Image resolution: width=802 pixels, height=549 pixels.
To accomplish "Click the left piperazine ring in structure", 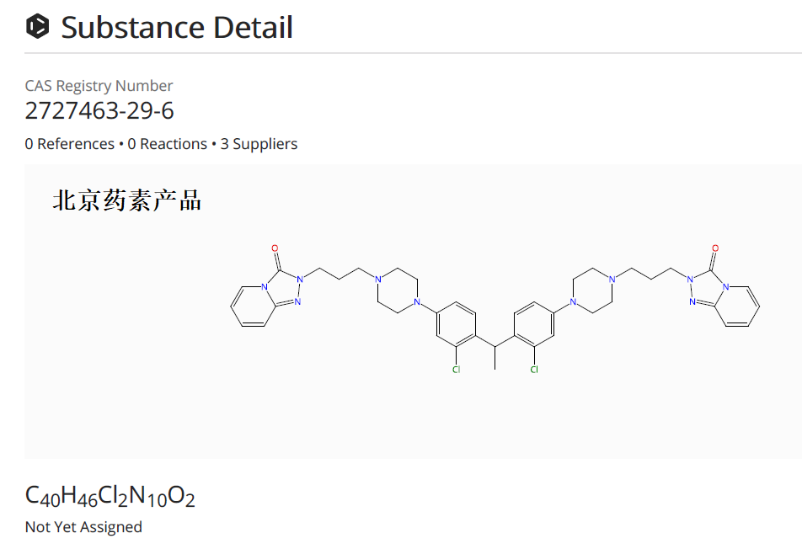I will pyautogui.click(x=398, y=291).
